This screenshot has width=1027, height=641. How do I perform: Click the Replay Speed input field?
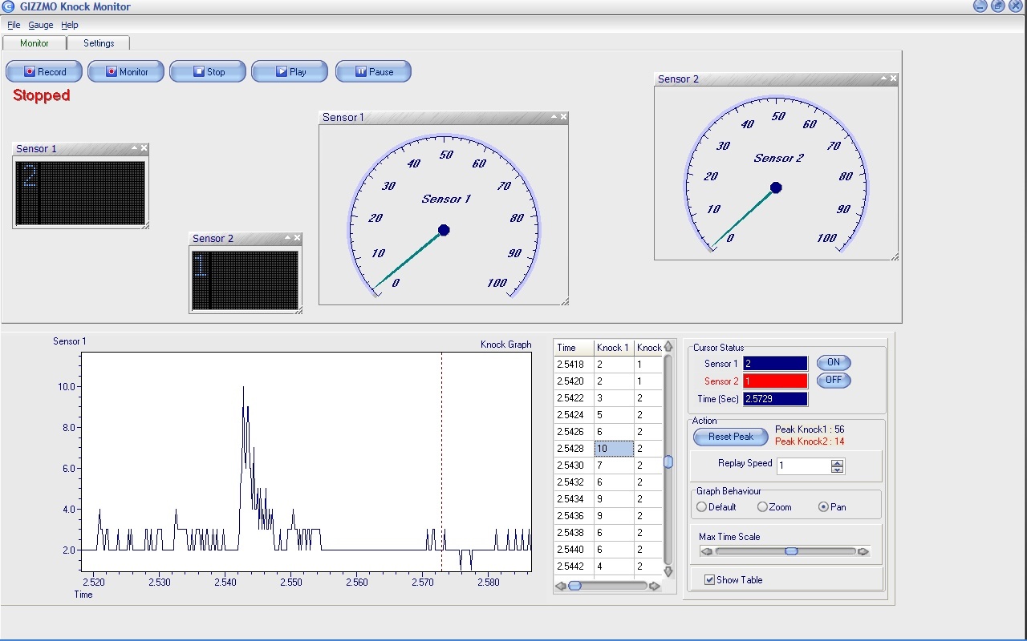click(x=804, y=466)
